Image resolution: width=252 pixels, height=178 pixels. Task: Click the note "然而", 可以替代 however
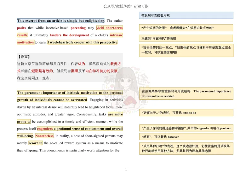pos(186,137)
